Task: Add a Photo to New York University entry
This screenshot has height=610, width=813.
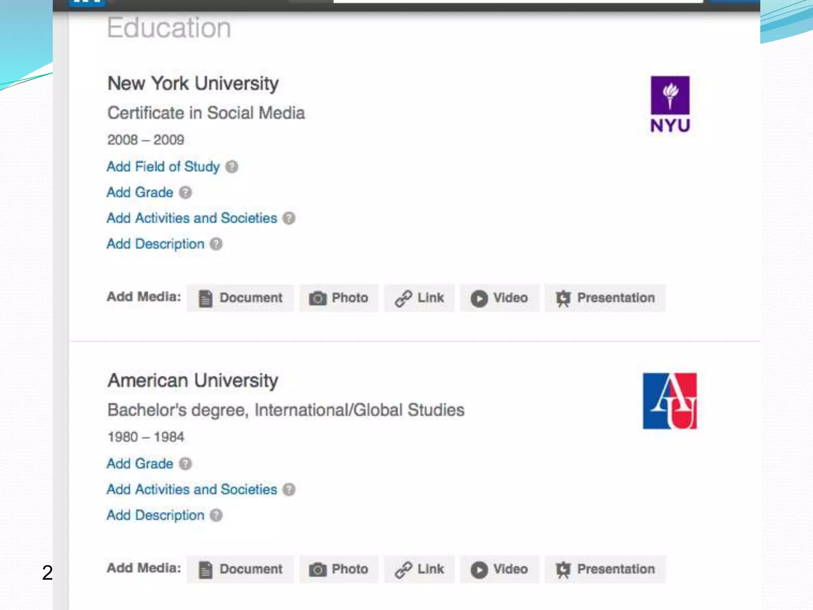Action: click(x=339, y=298)
